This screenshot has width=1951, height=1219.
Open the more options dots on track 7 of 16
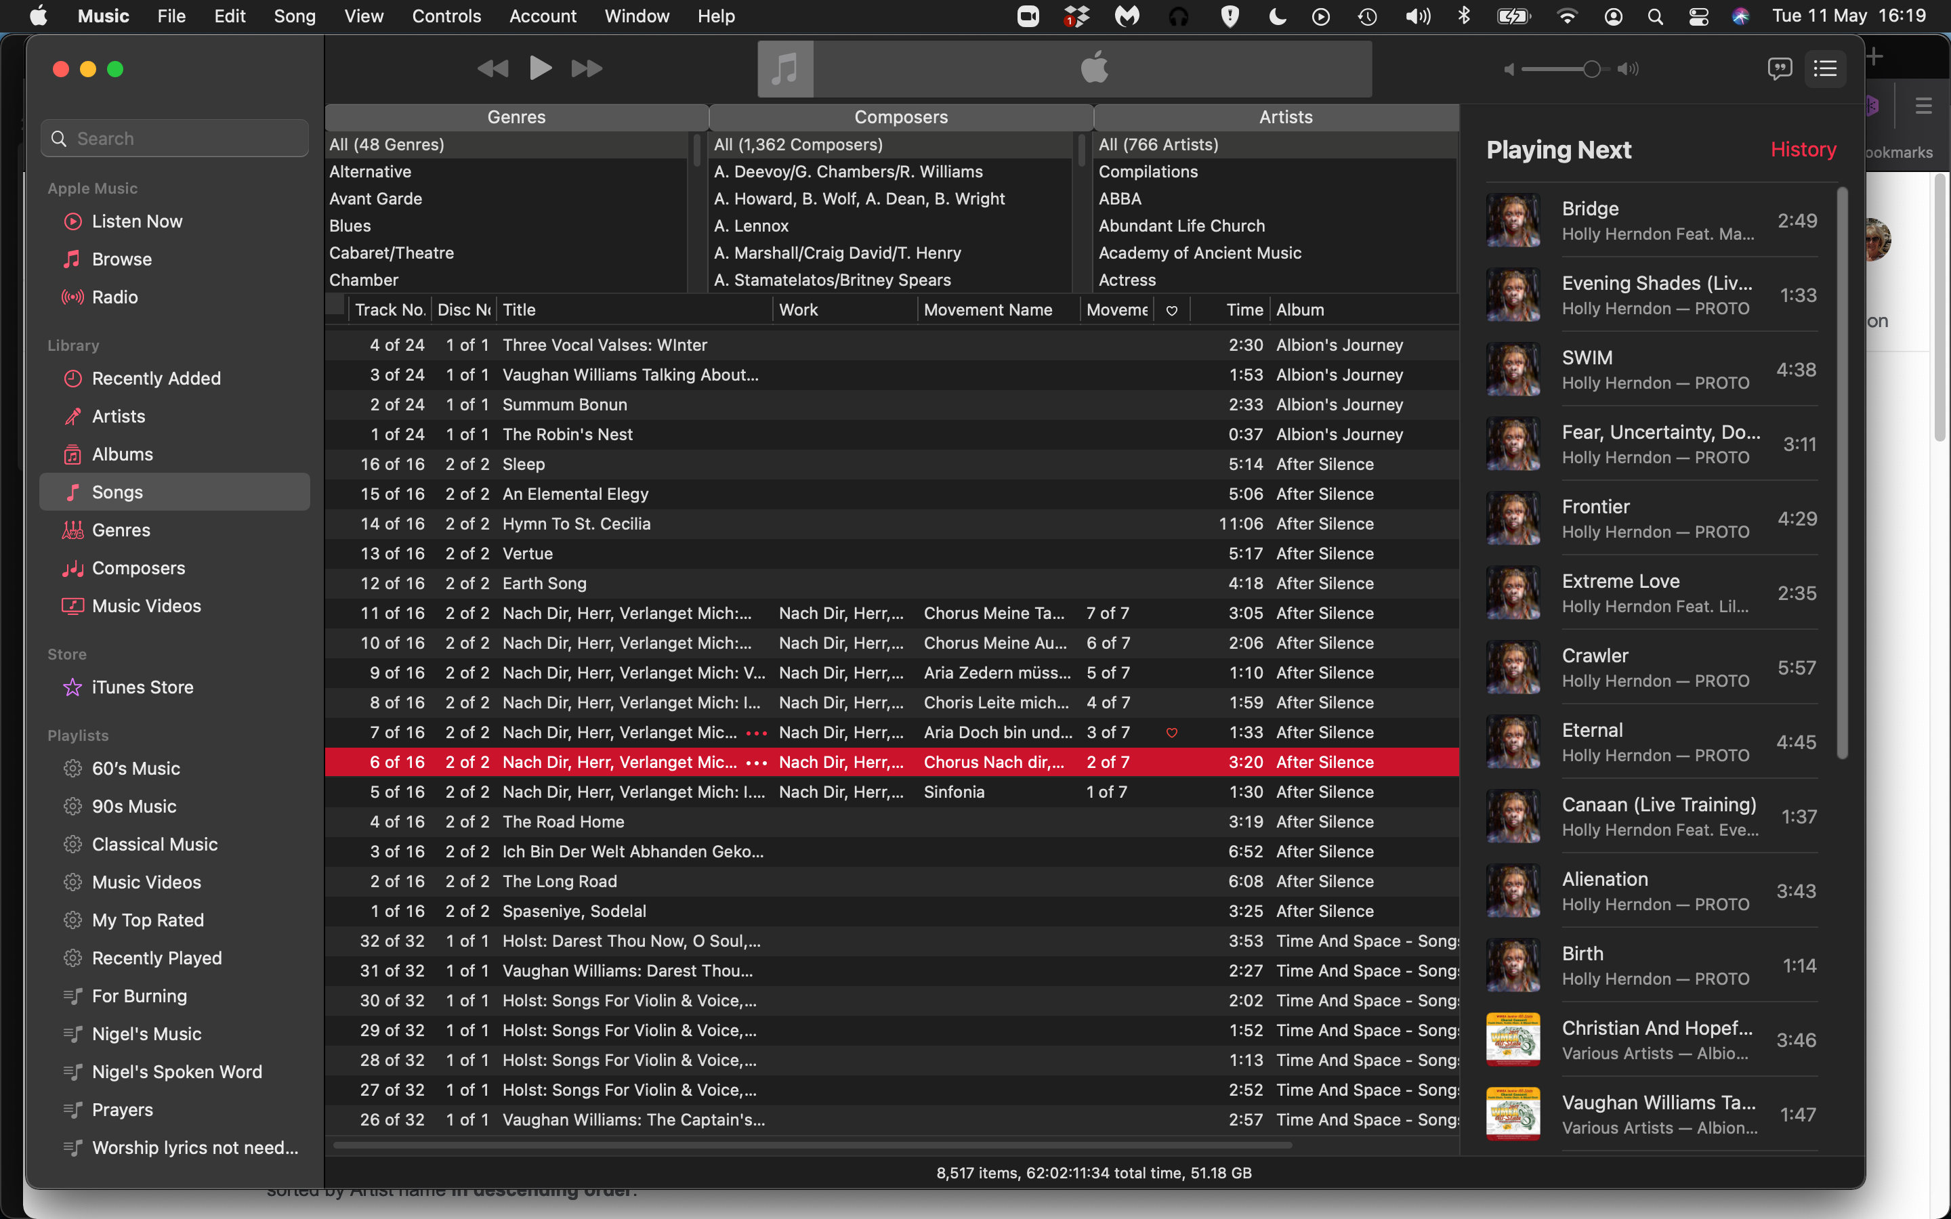point(756,732)
